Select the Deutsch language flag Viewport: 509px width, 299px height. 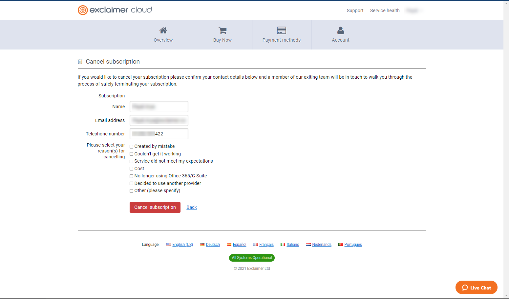click(x=202, y=245)
